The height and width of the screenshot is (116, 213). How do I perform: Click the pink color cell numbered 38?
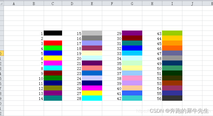pyautogui.click(x=132, y=78)
